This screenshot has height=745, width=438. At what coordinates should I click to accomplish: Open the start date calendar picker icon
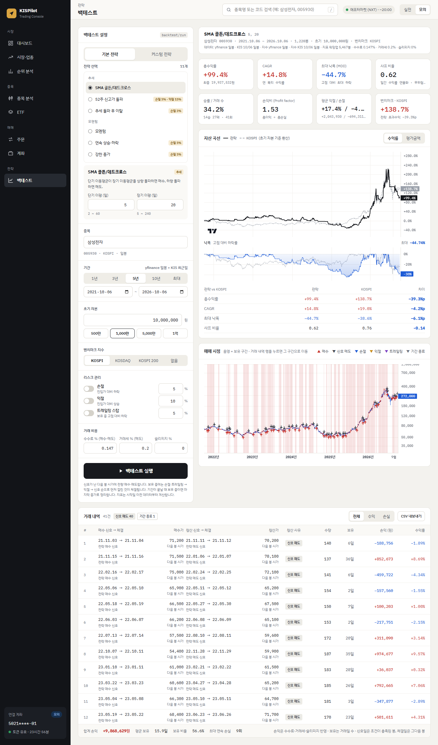(127, 292)
